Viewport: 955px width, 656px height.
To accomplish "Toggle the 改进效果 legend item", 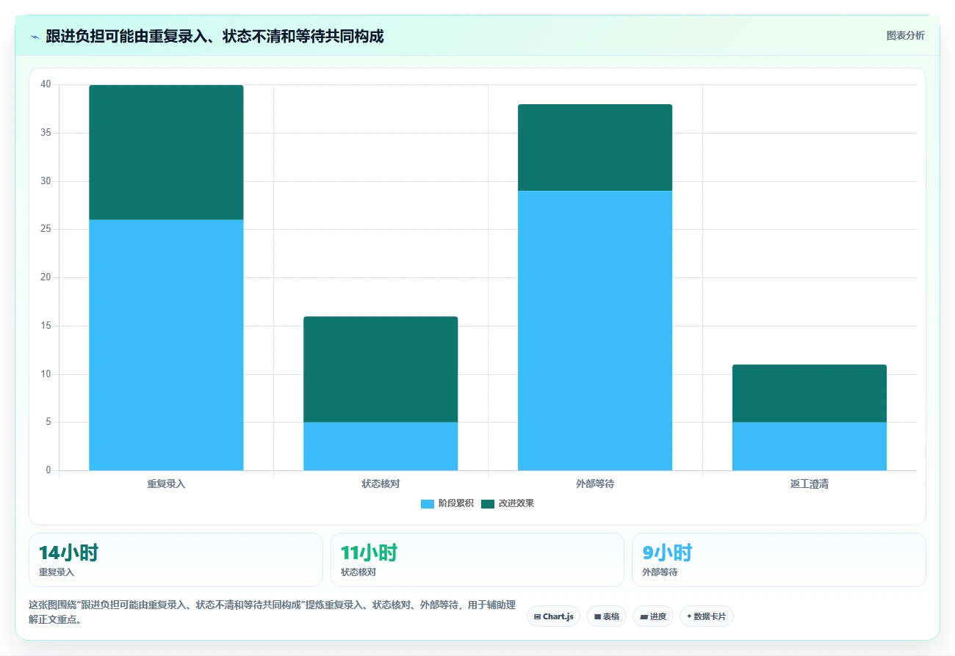I will (508, 503).
